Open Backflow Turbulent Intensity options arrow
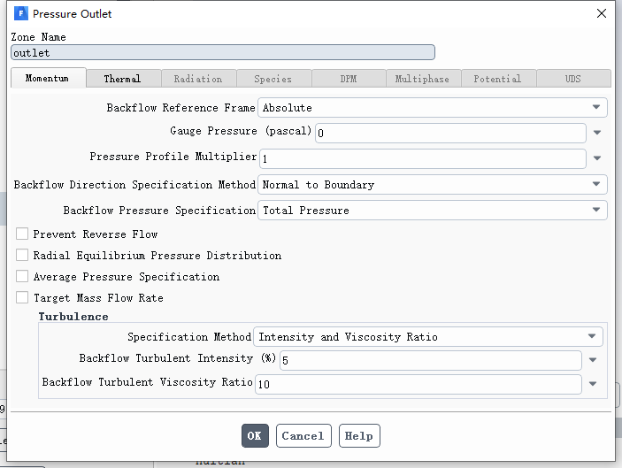Image resolution: width=622 pixels, height=468 pixels. tap(593, 360)
